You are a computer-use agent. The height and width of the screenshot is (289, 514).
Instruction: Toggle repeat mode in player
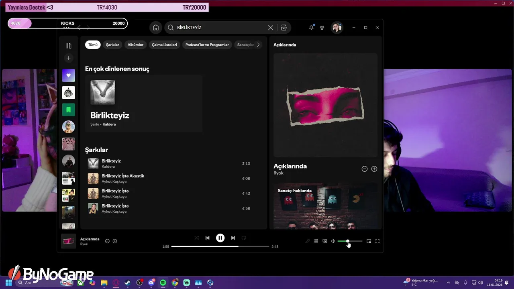tap(244, 238)
